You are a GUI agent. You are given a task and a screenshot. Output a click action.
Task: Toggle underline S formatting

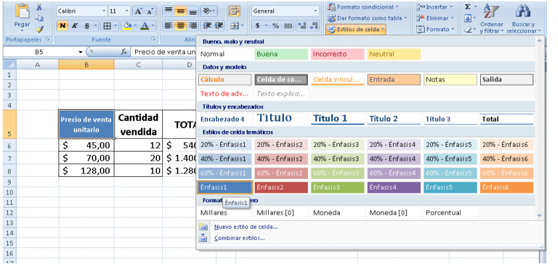point(86,26)
